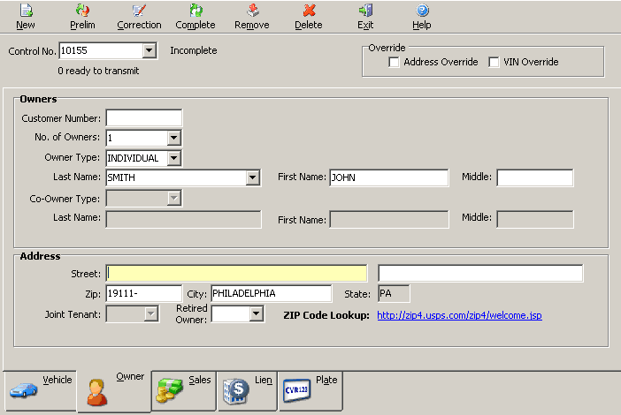Click the Prelim toolbar icon
Viewport: 621px width, 415px height.
pyautogui.click(x=82, y=11)
